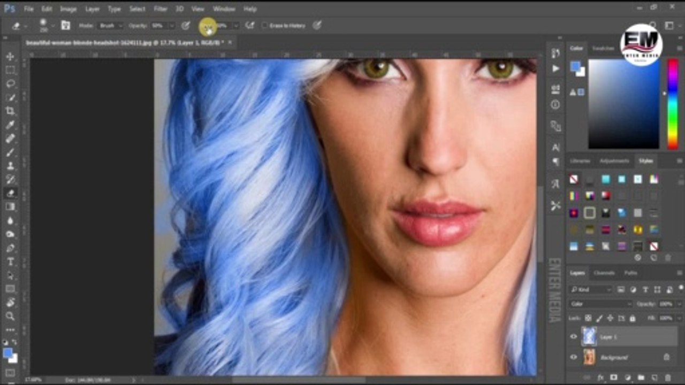
Task: Open the Flow dropdown in options bar
Action: coord(235,25)
